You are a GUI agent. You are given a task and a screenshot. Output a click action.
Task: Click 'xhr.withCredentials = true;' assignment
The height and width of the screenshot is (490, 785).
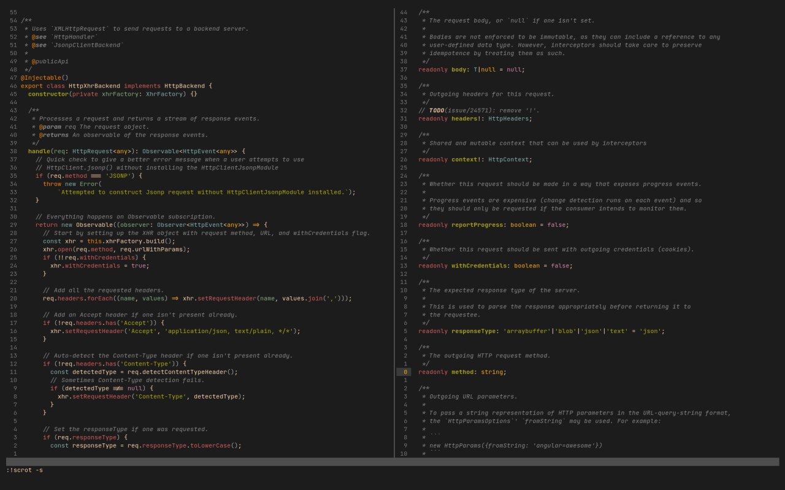click(x=100, y=266)
